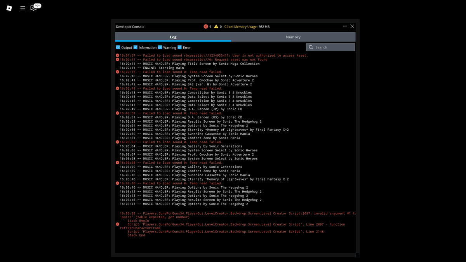The image size is (466, 262).
Task: Open the hamburger menu icon
Action: [x=23, y=8]
